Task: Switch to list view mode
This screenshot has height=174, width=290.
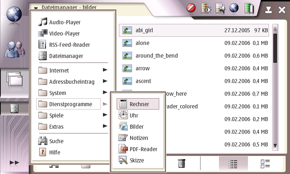Action: click(x=233, y=163)
